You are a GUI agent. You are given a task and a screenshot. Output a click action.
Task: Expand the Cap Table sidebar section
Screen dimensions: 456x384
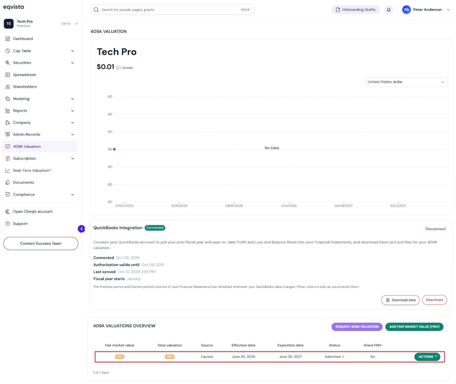39,51
